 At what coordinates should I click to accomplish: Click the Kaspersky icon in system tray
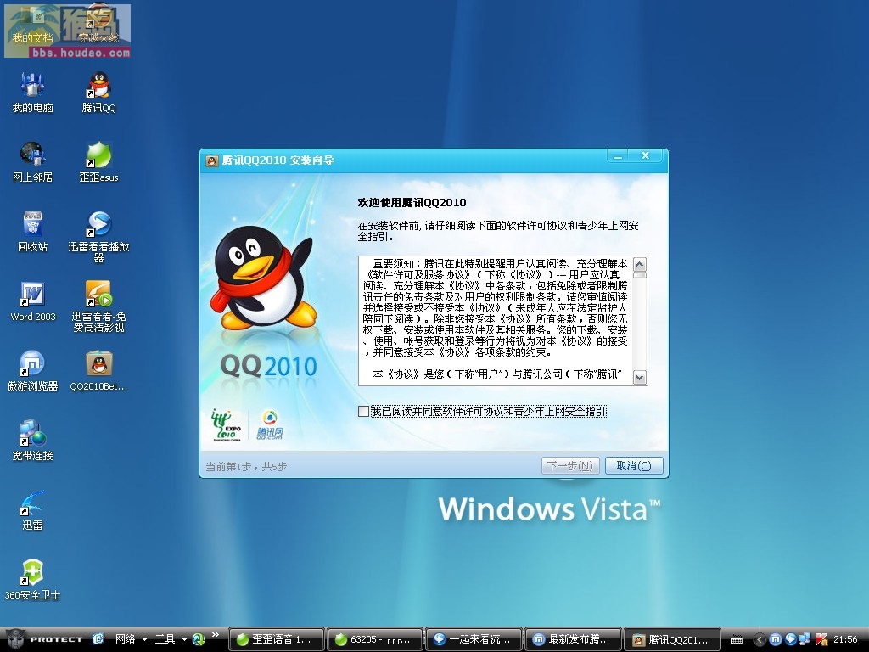pyautogui.click(x=821, y=639)
